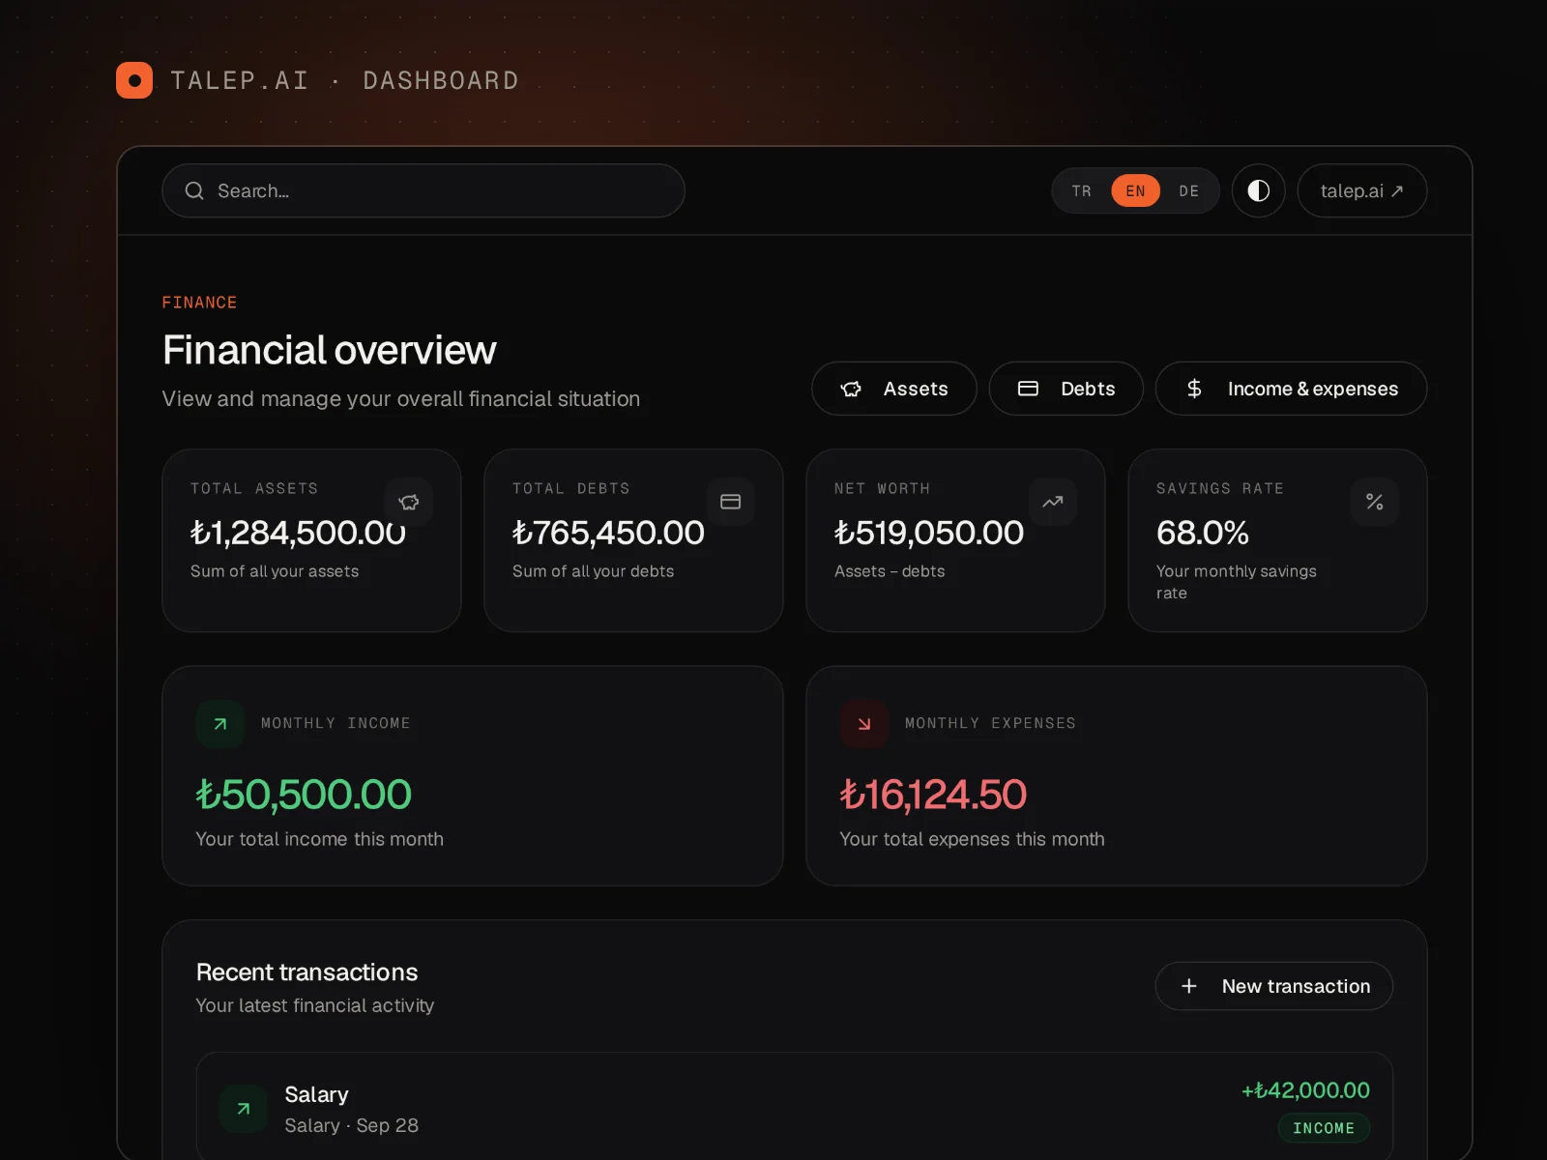Click the ₺50,500.00 monthly income amount

coord(304,795)
